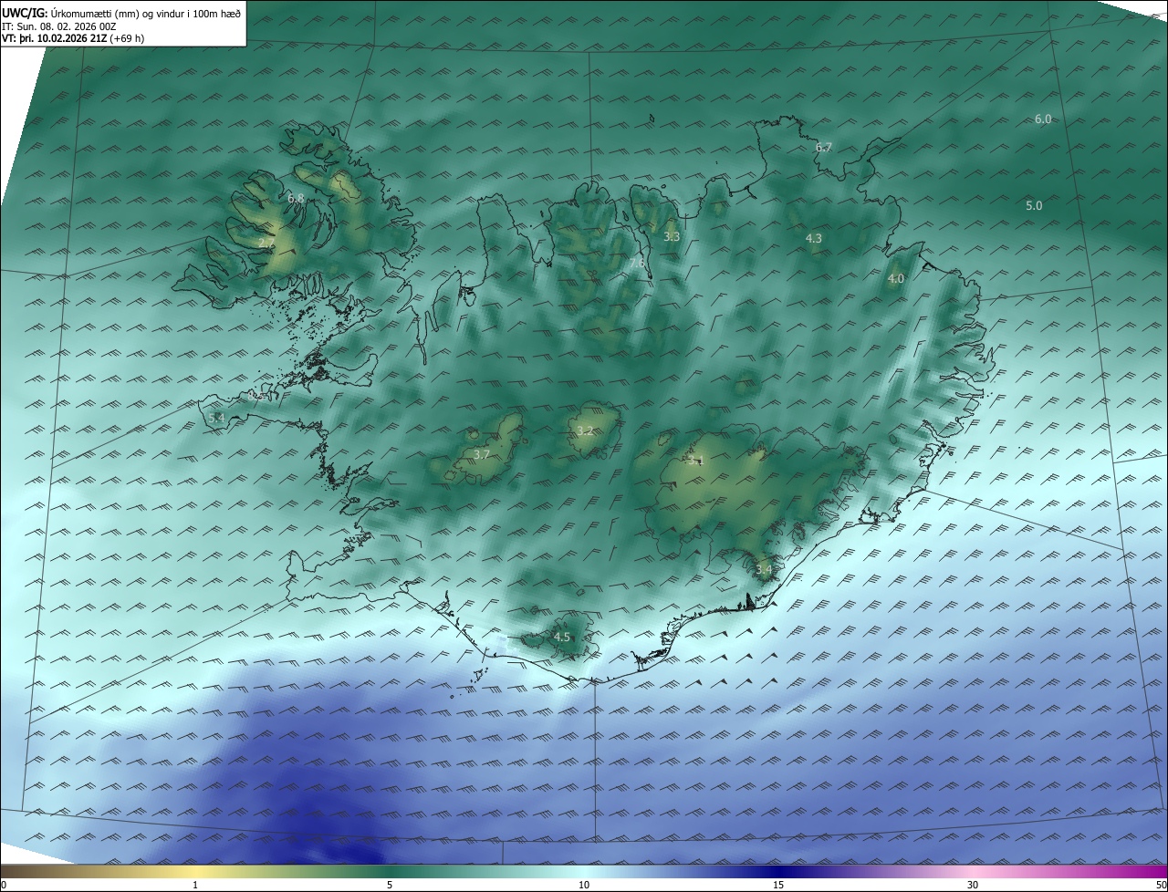Screen dimensions: 1168x892
Task: Select the 3.2 value on the glacier
Action: [x=585, y=431]
